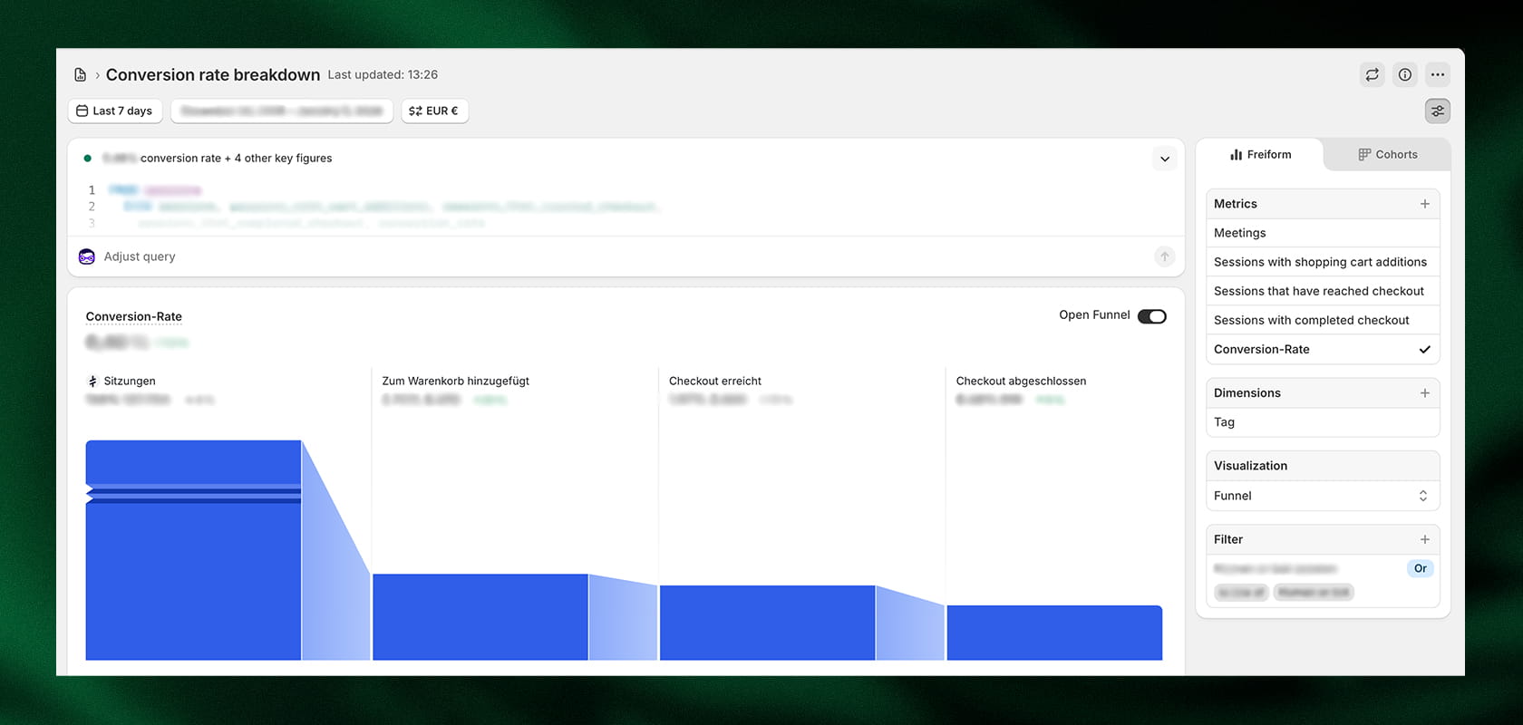Click the report document breadcrumb icon
This screenshot has width=1523, height=725.
click(80, 75)
